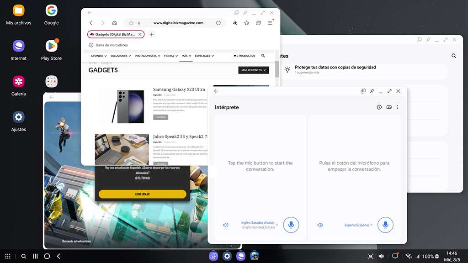The width and height of the screenshot is (468, 263).
Task: Tap the English microphone button
Action: click(x=291, y=225)
